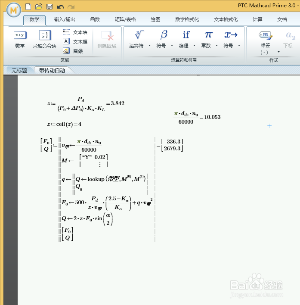The height and width of the screenshot is (305, 300).
Task: Insert a math region (数学 x+y icon)
Action: [20, 35]
